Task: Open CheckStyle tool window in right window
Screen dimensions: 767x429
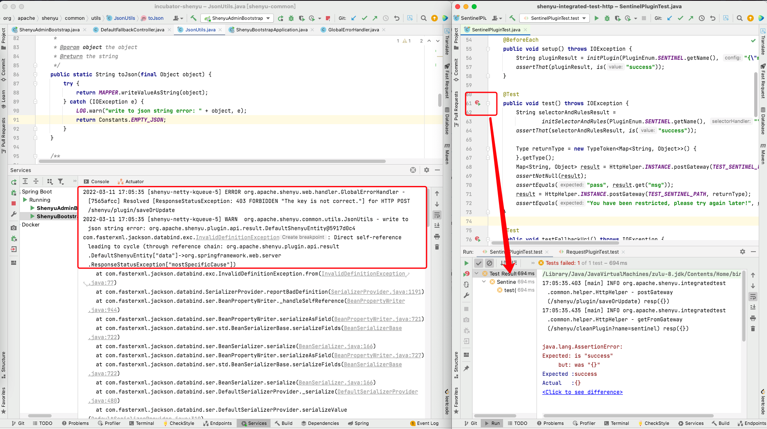Action: (653, 423)
